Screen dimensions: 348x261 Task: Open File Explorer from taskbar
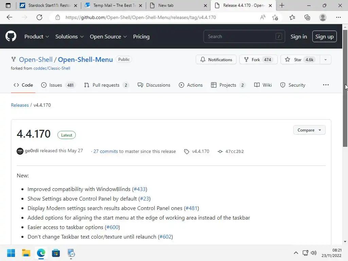pos(26,253)
